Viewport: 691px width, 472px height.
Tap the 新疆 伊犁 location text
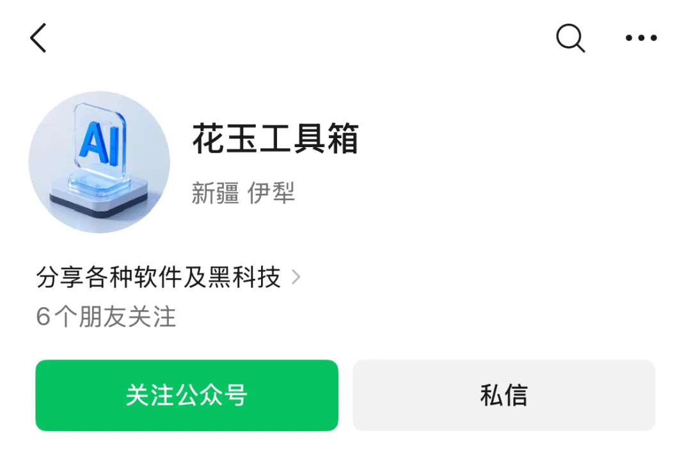pyautogui.click(x=243, y=193)
